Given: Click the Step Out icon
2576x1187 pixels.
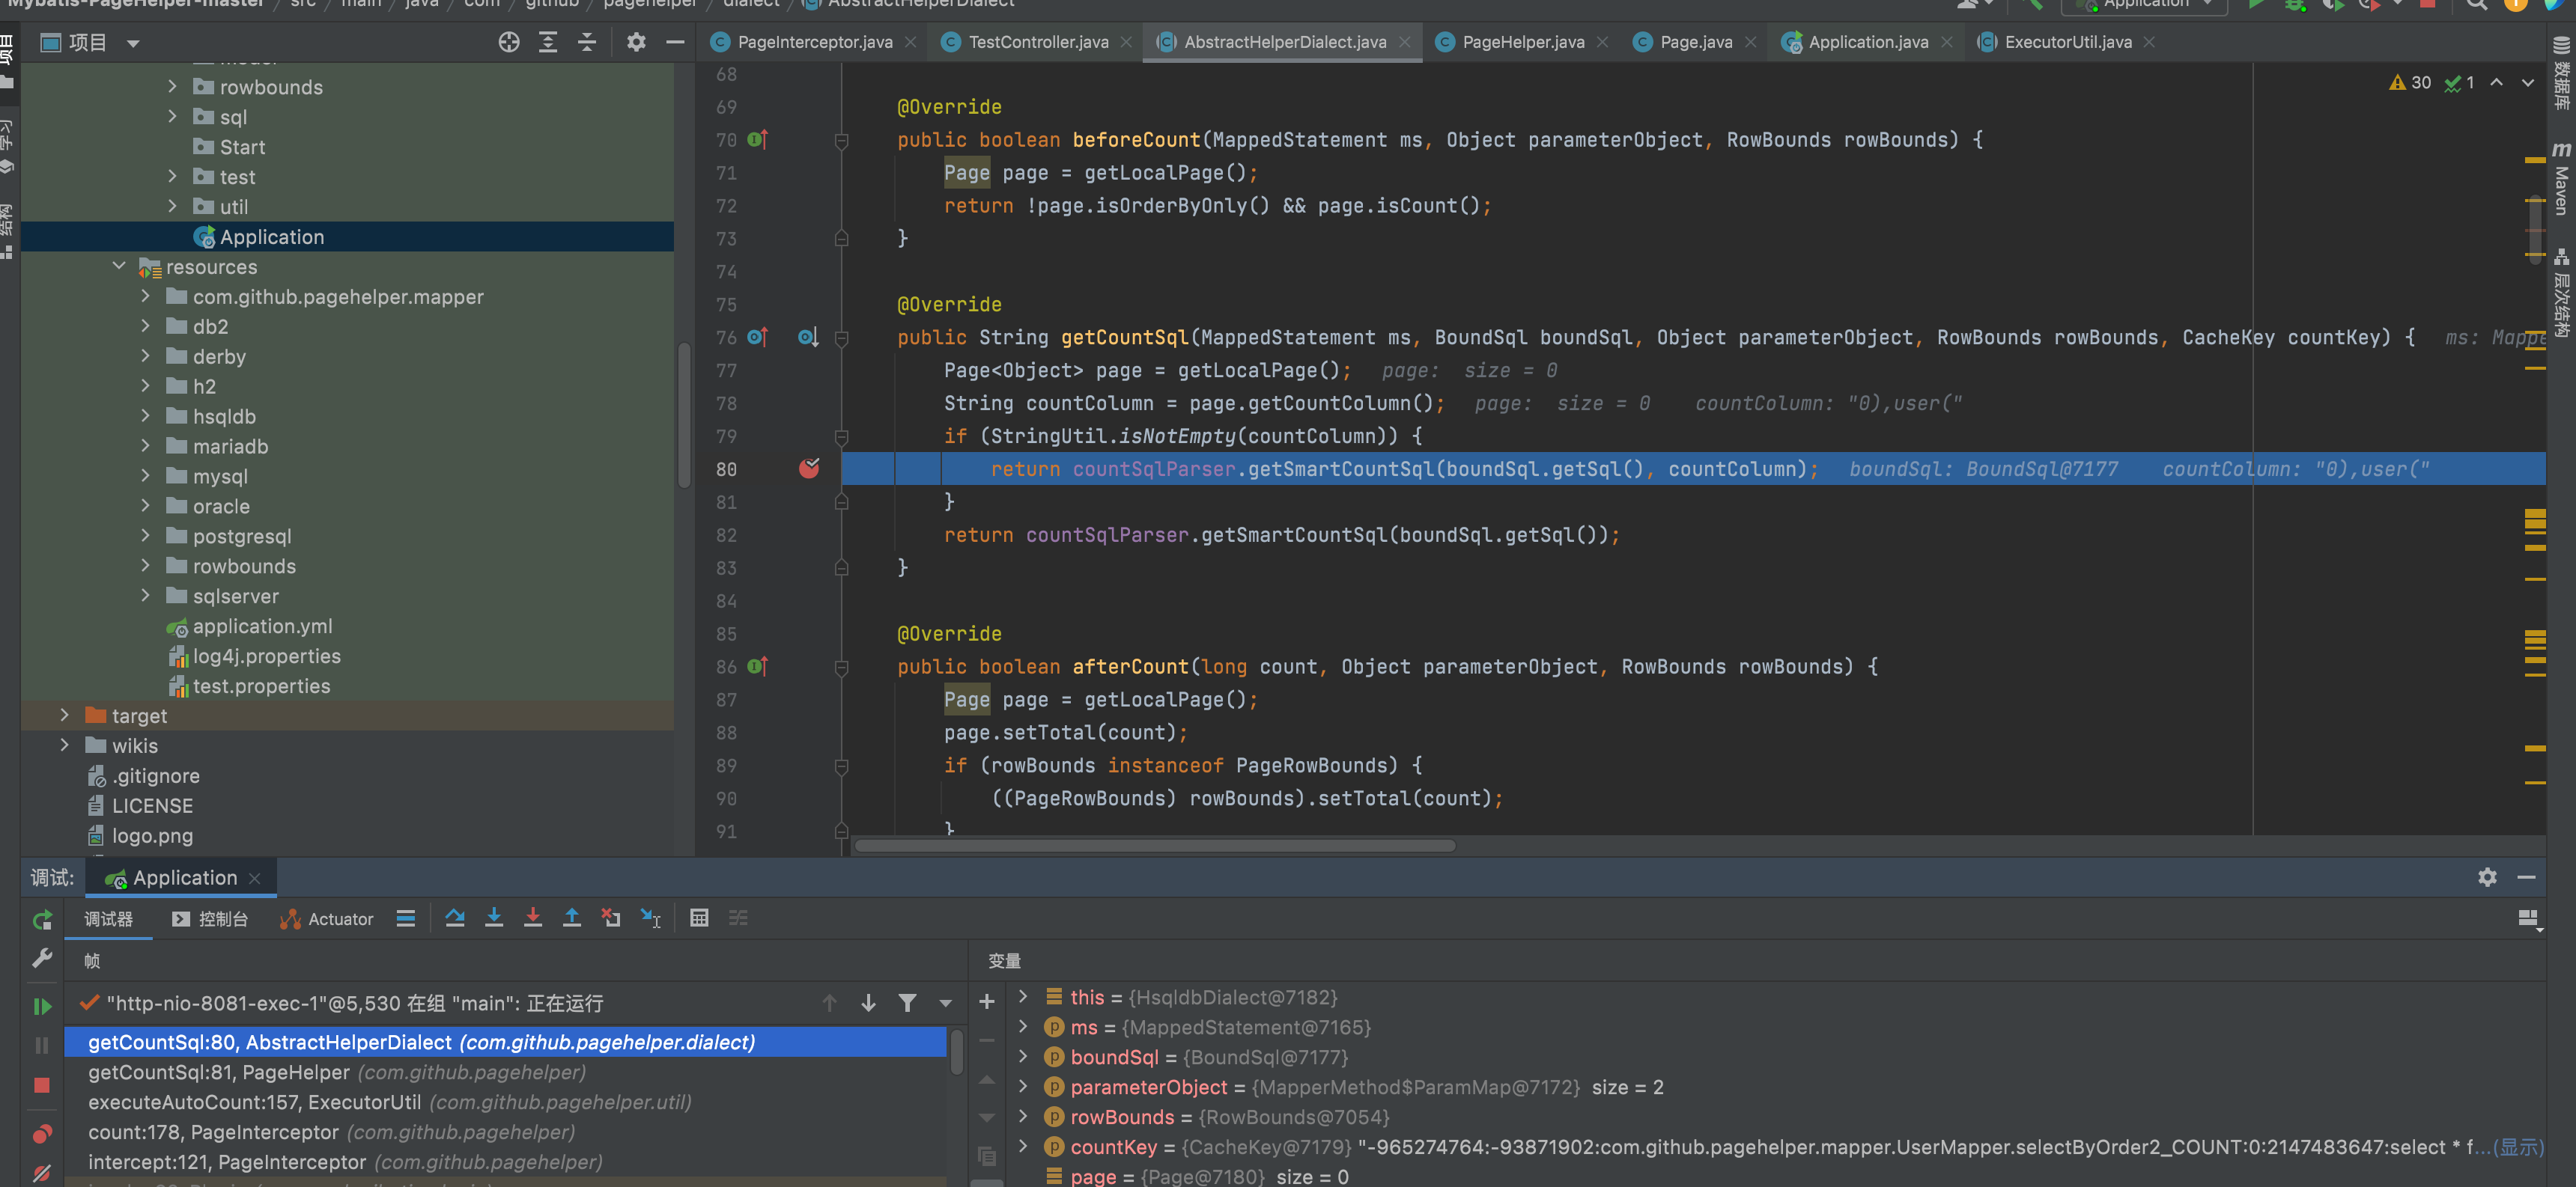Looking at the screenshot, I should 572,918.
